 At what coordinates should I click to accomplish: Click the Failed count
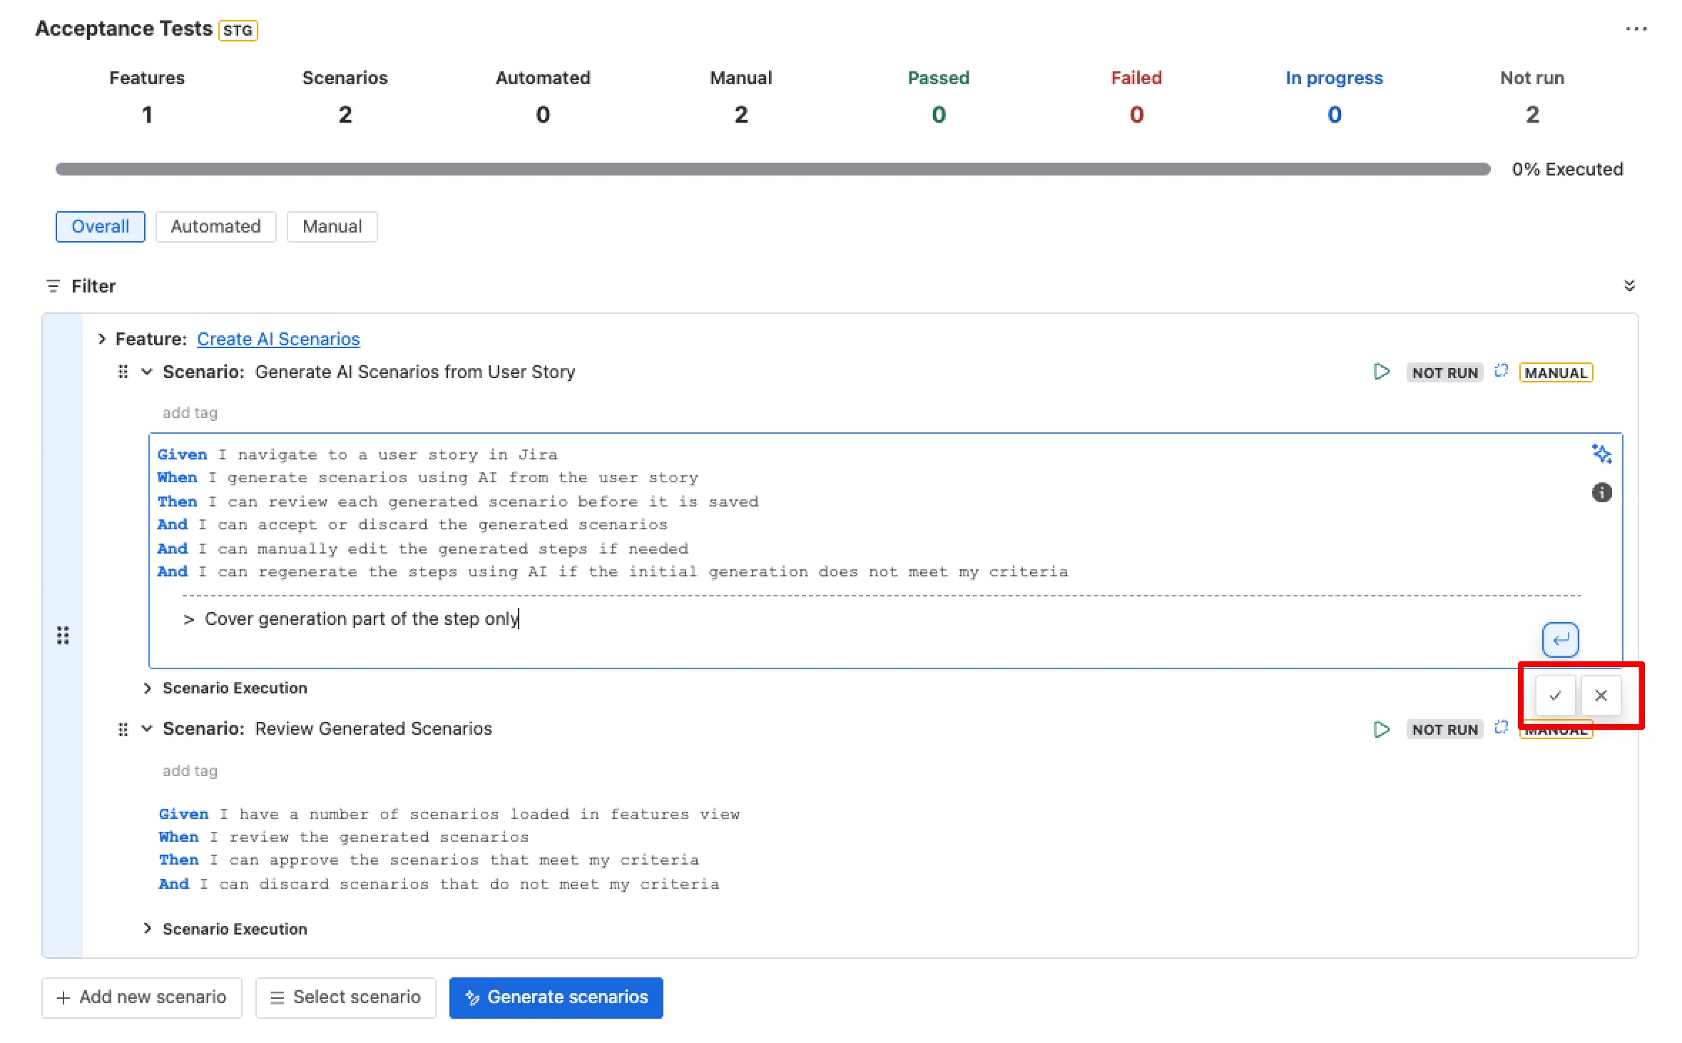(1136, 114)
